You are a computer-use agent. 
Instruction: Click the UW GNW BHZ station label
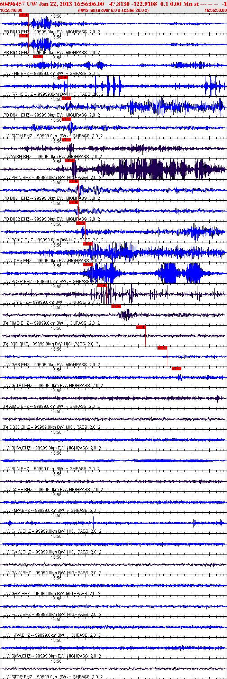point(17,573)
